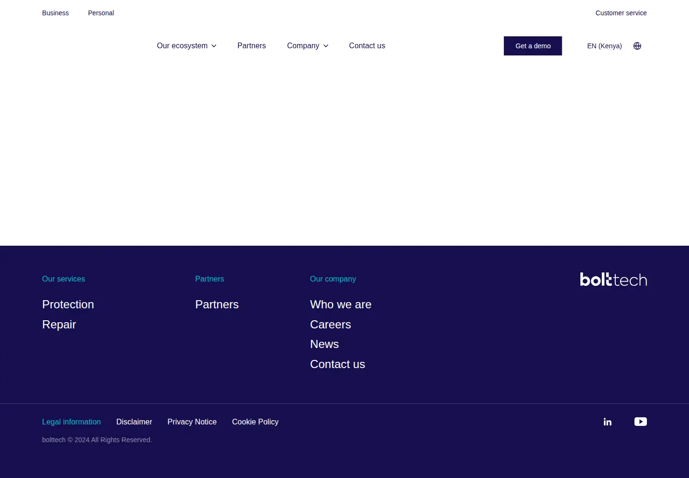The width and height of the screenshot is (689, 478).
Task: Expand the Company dropdown menu
Action: pos(308,46)
